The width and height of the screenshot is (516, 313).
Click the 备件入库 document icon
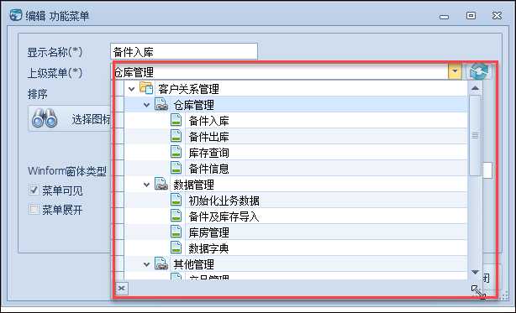[x=176, y=120]
